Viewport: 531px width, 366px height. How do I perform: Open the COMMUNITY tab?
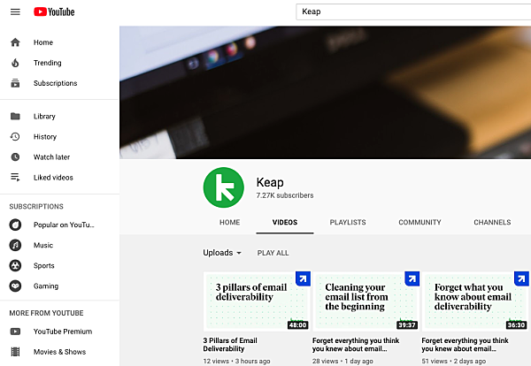[x=419, y=222]
